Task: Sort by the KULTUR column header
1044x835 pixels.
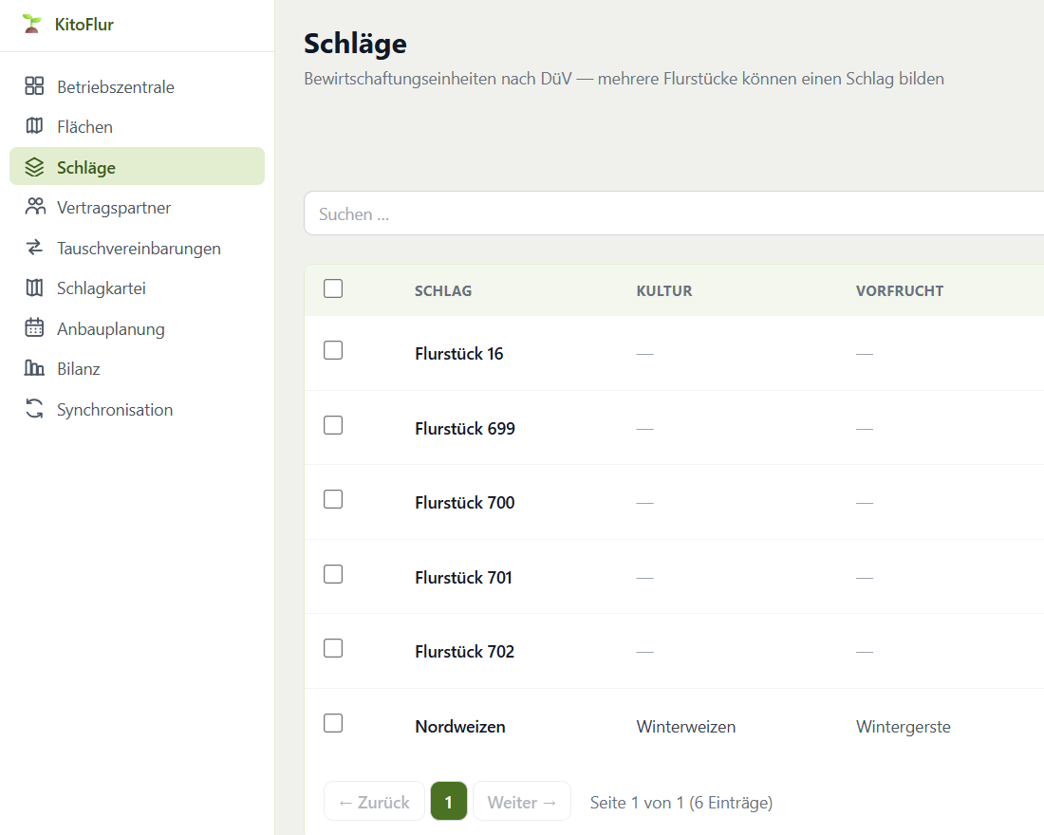Action: (x=664, y=291)
